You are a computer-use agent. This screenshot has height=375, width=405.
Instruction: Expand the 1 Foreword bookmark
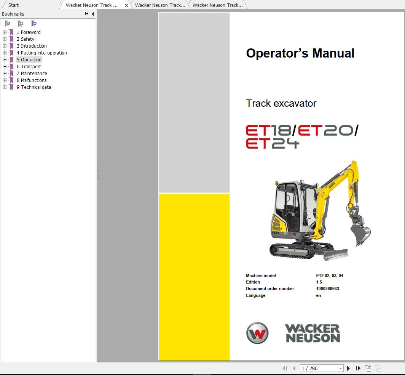point(5,32)
